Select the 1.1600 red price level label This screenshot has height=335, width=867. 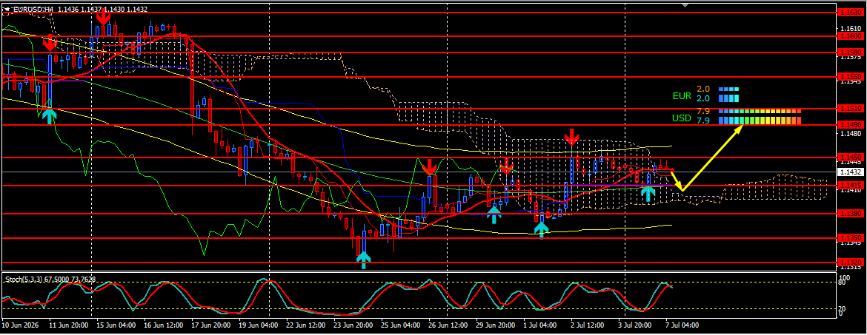[x=851, y=36]
